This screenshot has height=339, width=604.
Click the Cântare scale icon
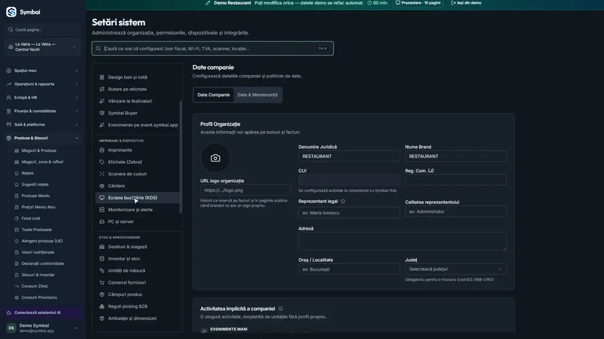[x=102, y=186]
